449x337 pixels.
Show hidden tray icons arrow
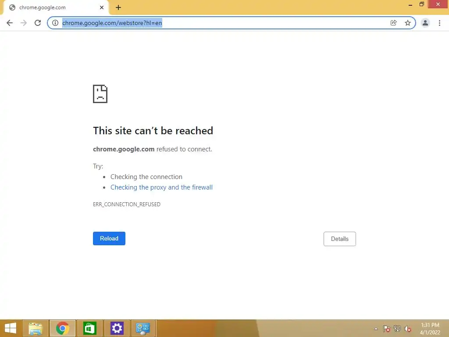point(376,329)
